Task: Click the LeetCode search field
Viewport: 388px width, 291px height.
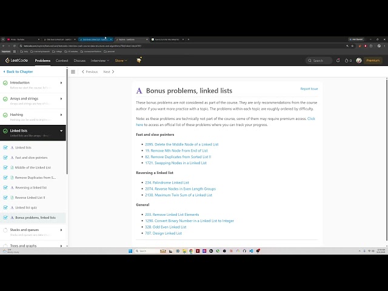Action: pyautogui.click(x=319, y=61)
